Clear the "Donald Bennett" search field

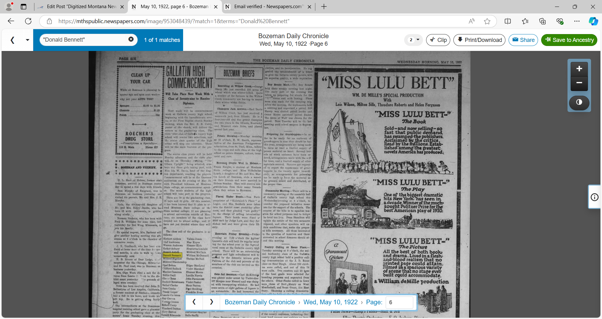pyautogui.click(x=131, y=39)
